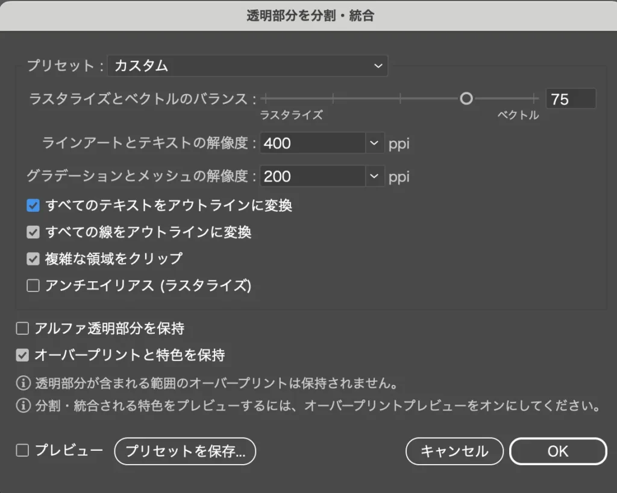The height and width of the screenshot is (493, 617).
Task: Expand the ラインアートとテキストの解像度 dropdown arrow
Action: coord(374,143)
